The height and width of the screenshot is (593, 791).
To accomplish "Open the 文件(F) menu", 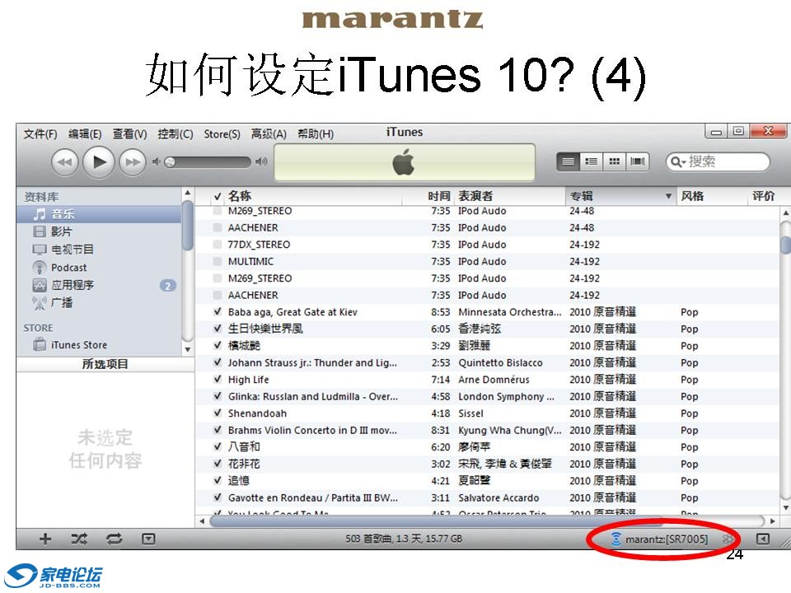I will (40, 134).
